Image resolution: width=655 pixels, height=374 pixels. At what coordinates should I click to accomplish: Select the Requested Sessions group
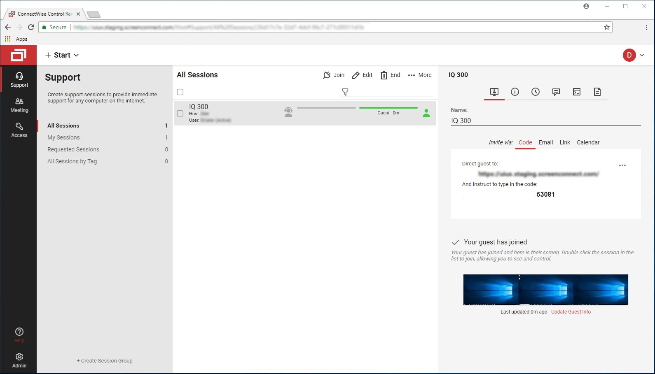click(x=105, y=149)
